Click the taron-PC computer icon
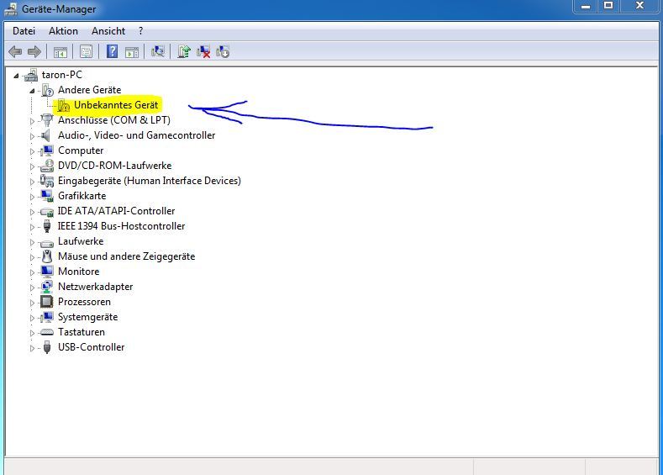 click(x=31, y=76)
